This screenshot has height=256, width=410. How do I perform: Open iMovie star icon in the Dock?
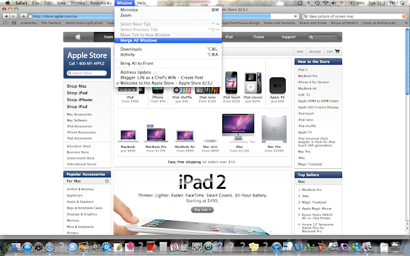point(95,246)
